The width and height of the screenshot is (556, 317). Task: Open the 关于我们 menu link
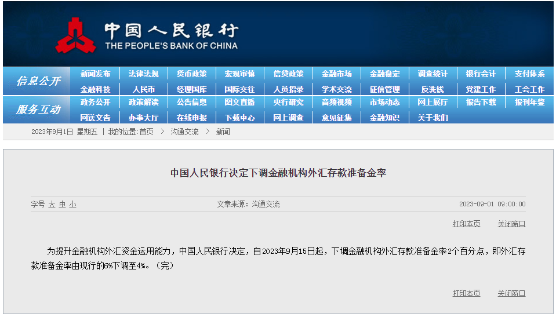coord(433,118)
